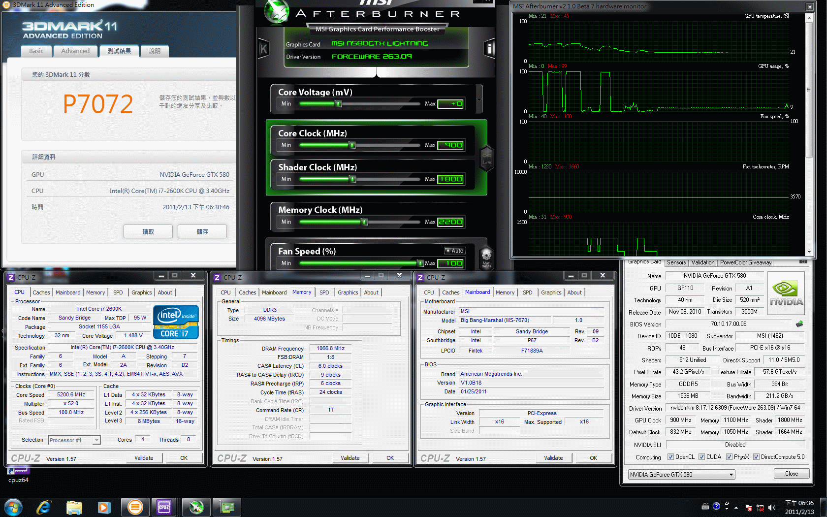Image resolution: width=827 pixels, height=517 pixels.
Task: Click the BIOS save icon in GPU-Z
Action: pos(799,323)
